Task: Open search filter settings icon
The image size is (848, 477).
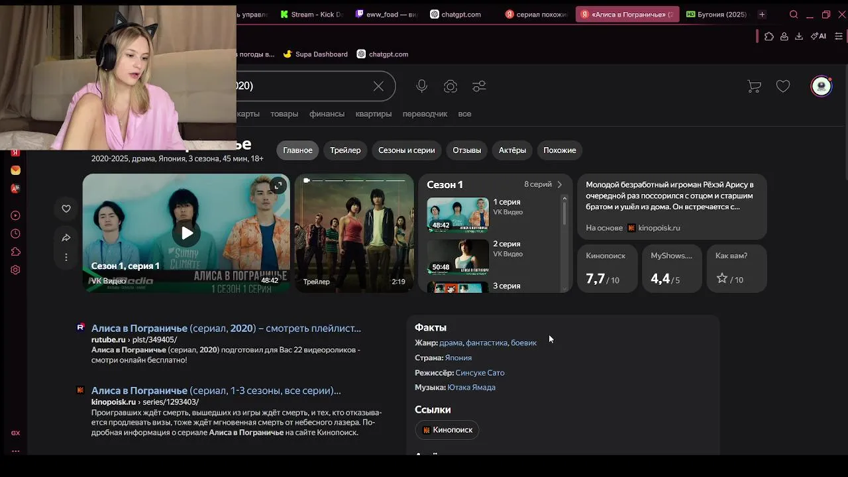Action: coord(479,86)
